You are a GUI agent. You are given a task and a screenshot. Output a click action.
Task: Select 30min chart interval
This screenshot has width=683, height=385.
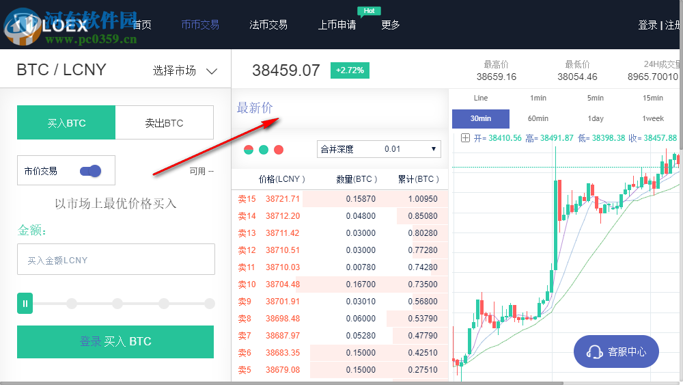click(481, 118)
